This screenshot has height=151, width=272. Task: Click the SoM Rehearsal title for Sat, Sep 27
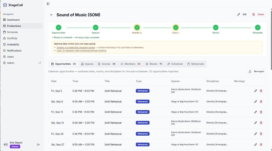coord(113,145)
